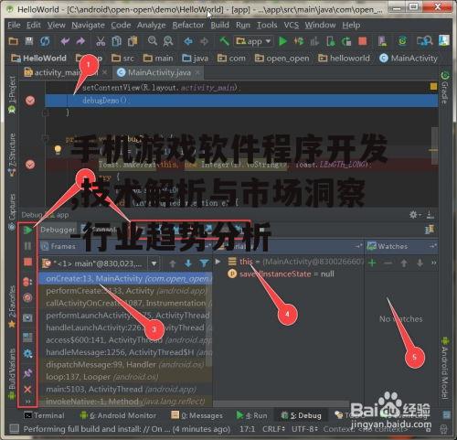Image resolution: width=457 pixels, height=440 pixels.
Task: Toggle breakpoint on Toast.makeText line
Action: tap(30, 165)
